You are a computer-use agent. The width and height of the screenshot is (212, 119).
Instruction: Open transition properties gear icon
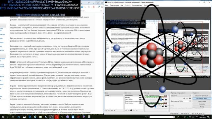pos(190,99)
